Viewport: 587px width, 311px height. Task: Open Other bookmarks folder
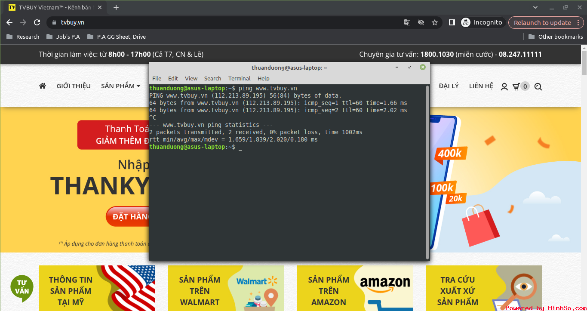point(556,37)
